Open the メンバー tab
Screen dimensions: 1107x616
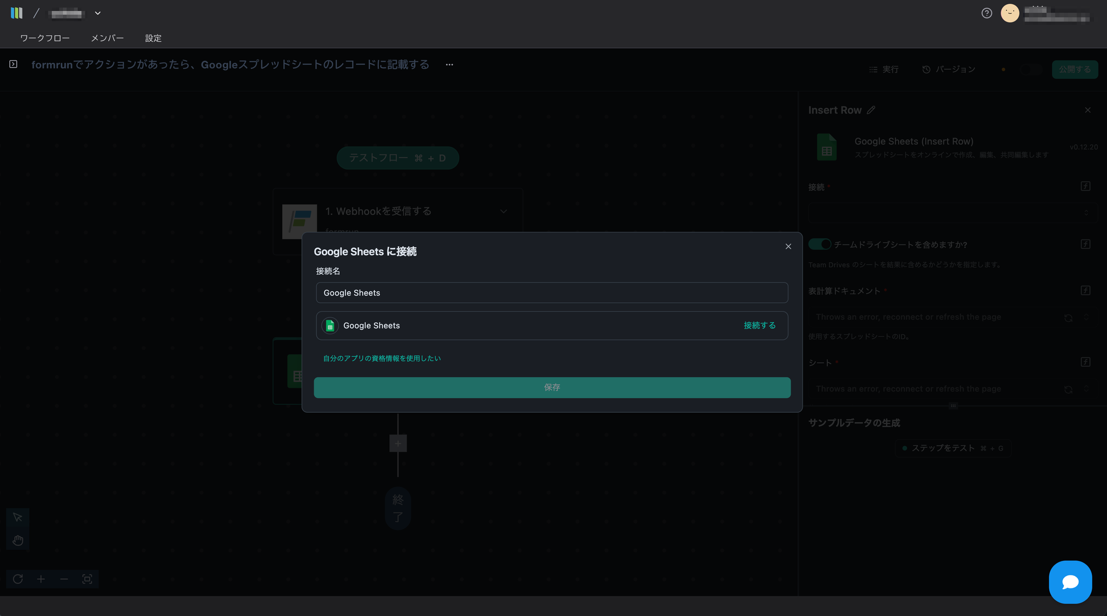point(107,38)
